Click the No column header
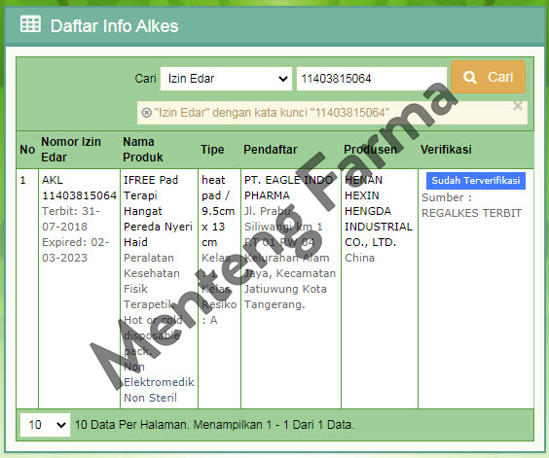Screen dimensions: 549x458 (x=27, y=150)
